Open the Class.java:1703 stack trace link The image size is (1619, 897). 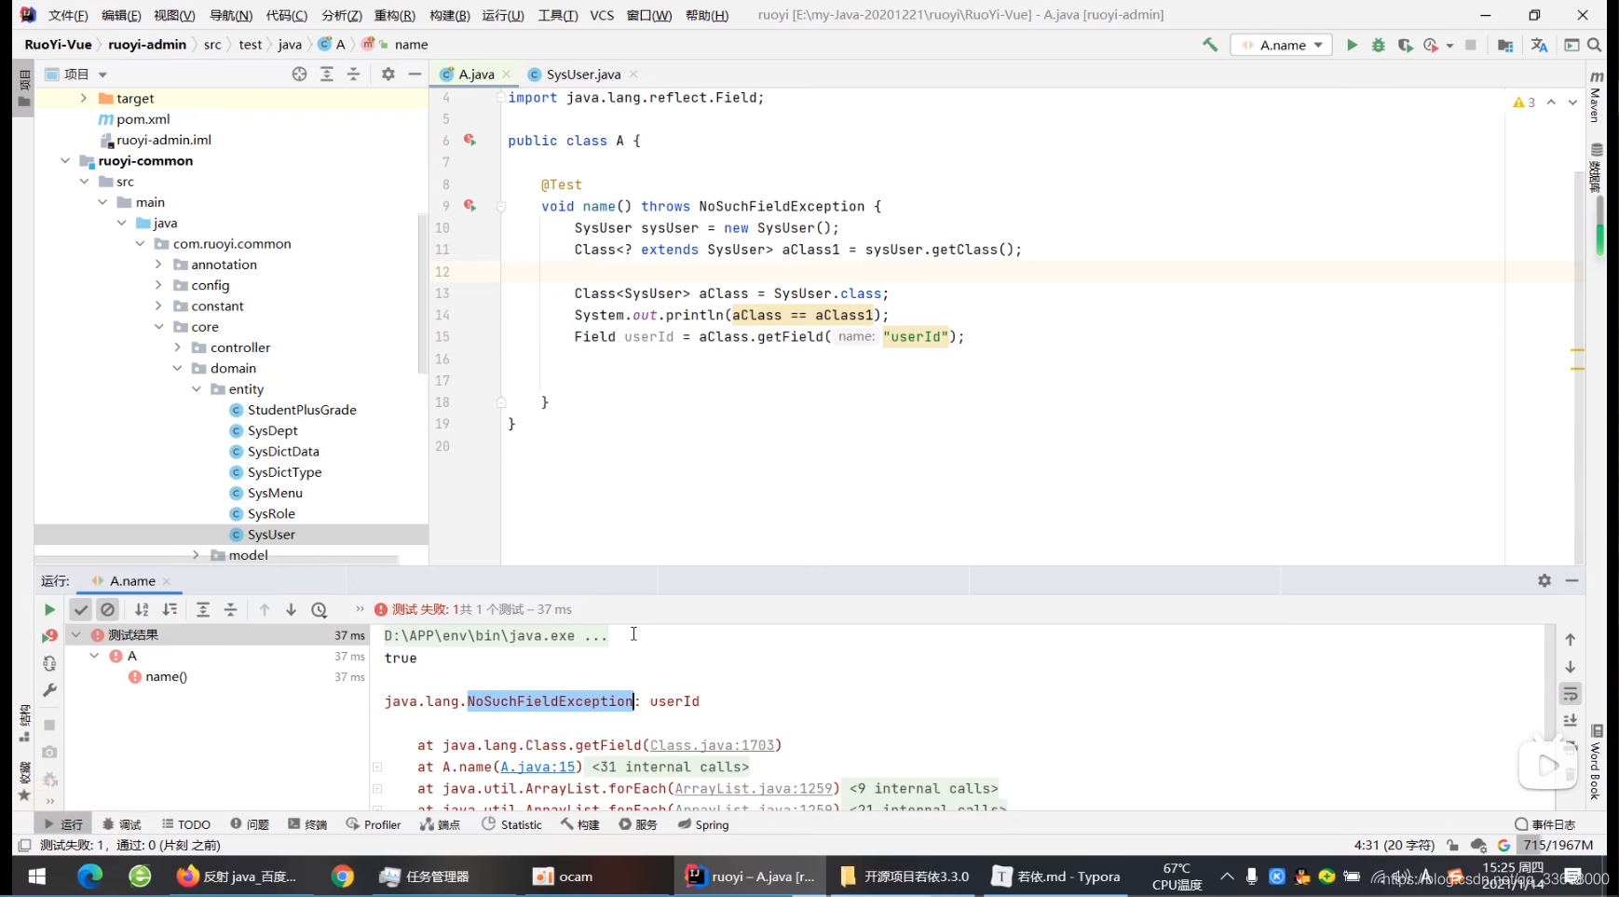[712, 745]
